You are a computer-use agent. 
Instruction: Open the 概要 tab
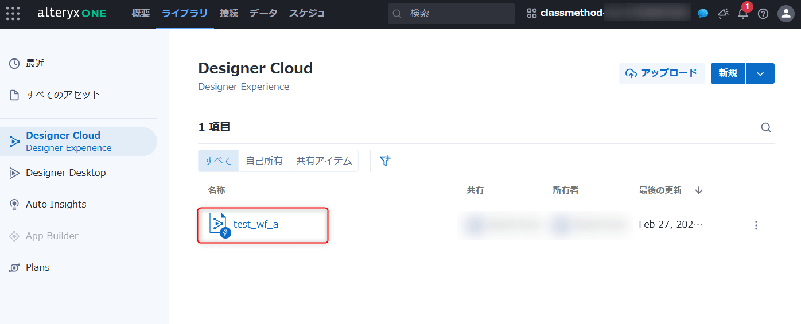141,13
